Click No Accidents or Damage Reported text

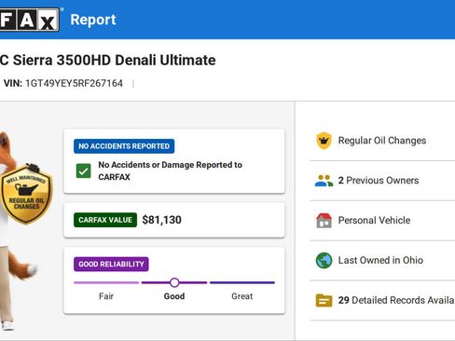pos(171,170)
